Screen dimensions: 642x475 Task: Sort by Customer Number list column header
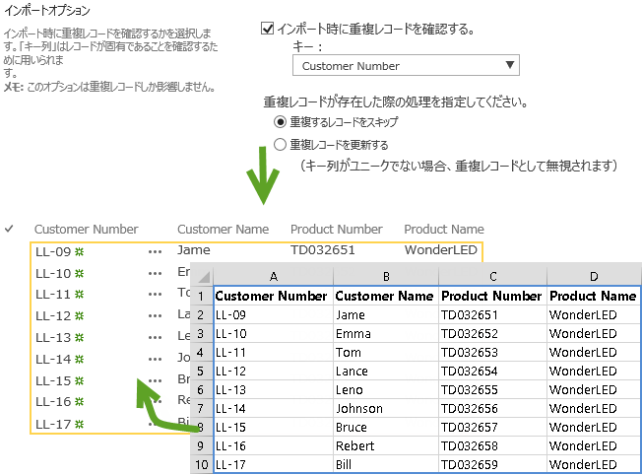[87, 229]
